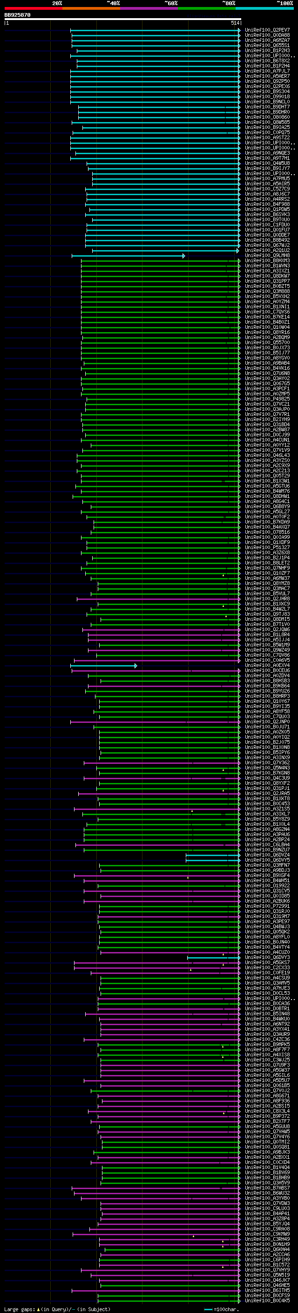Click the label UniRef100_A3Z1S5
This screenshot has height=1313, width=298.
point(267,809)
